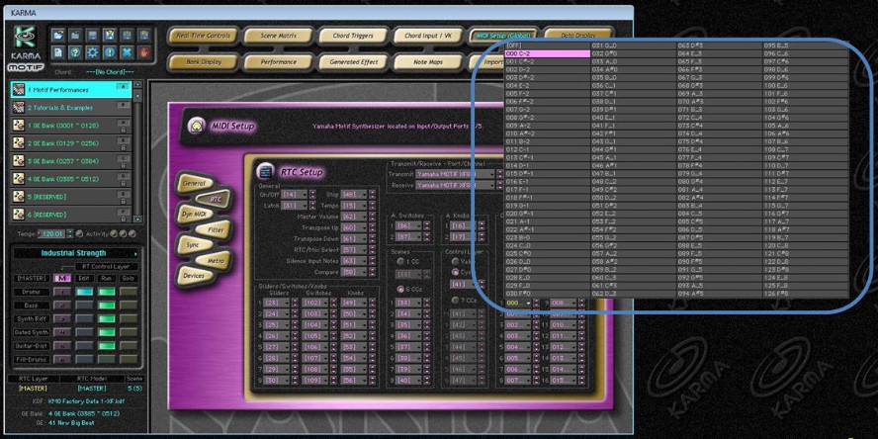Click the blue X toolbar icon

point(128,52)
